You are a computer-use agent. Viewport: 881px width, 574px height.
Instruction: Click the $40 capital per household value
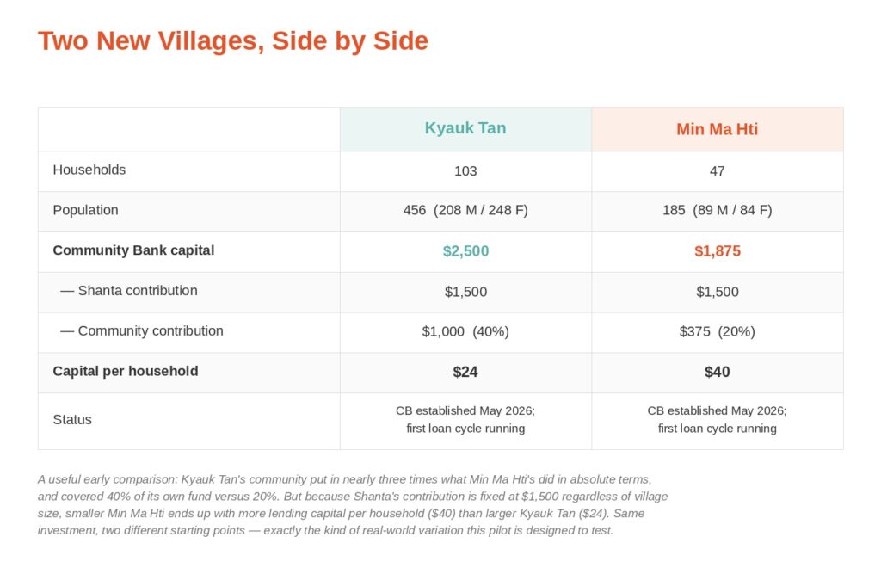(x=717, y=372)
